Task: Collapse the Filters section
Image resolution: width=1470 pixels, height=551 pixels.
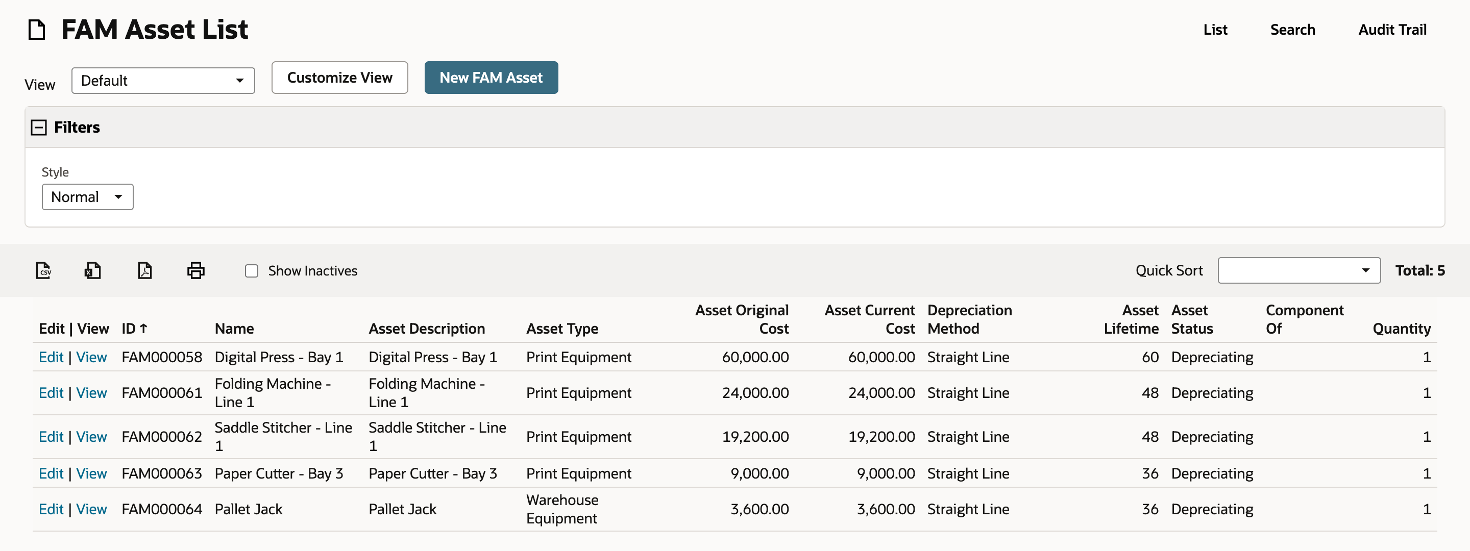Action: [39, 127]
